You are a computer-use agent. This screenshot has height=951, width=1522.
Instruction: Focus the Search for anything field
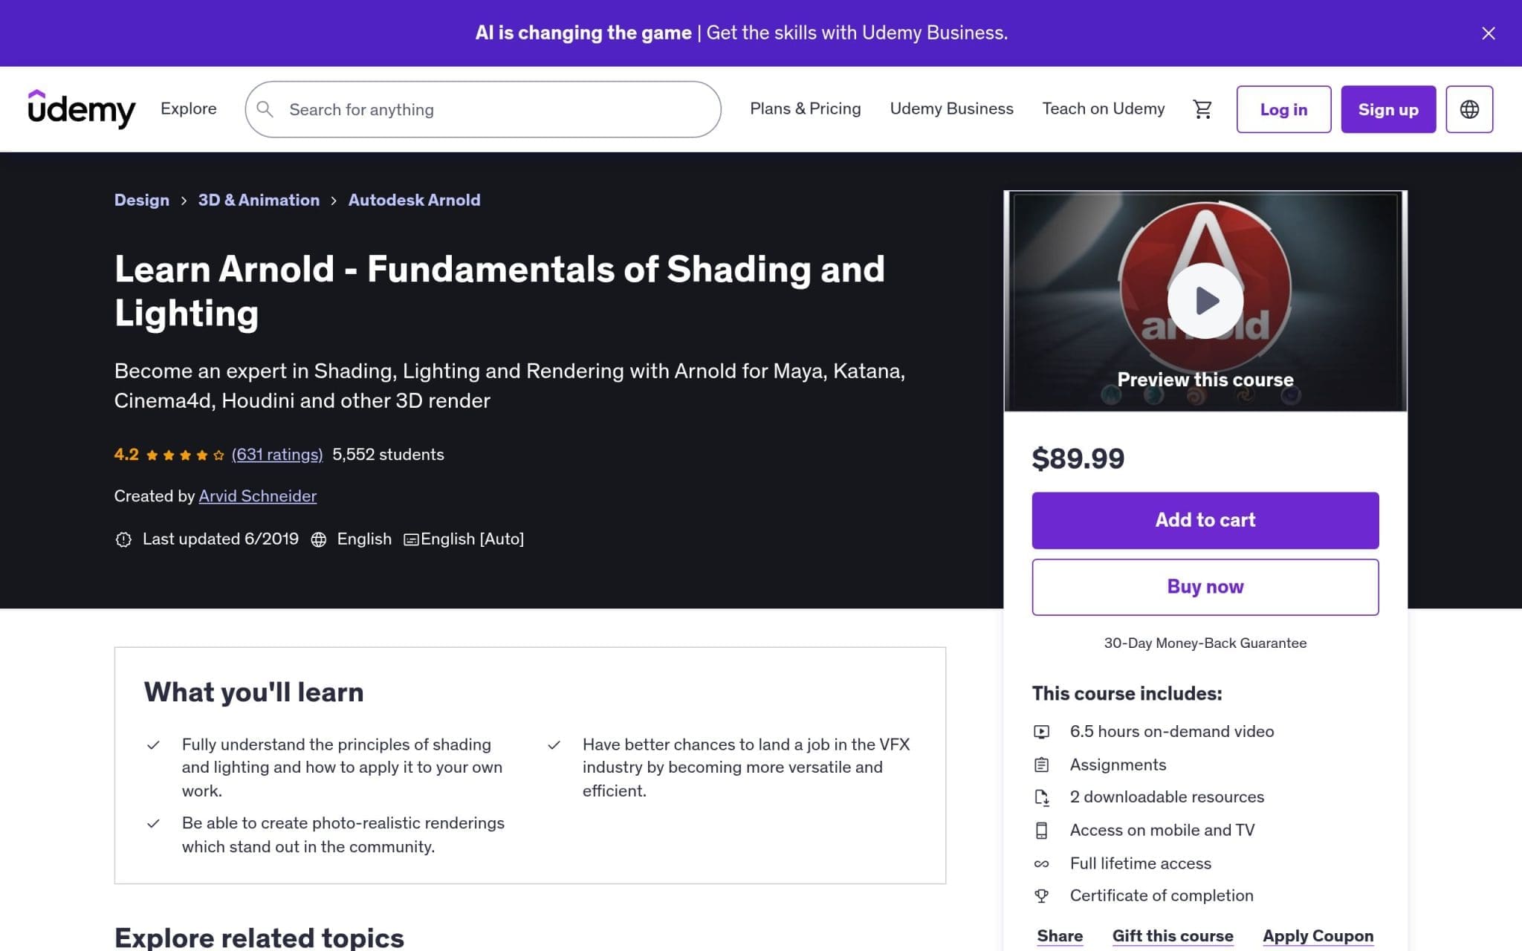(483, 109)
